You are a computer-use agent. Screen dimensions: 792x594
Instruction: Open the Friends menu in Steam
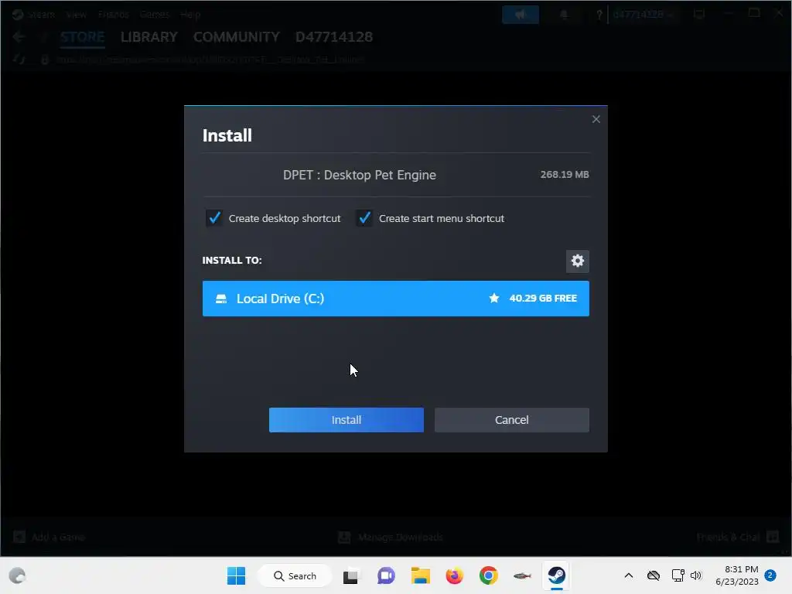click(x=113, y=15)
